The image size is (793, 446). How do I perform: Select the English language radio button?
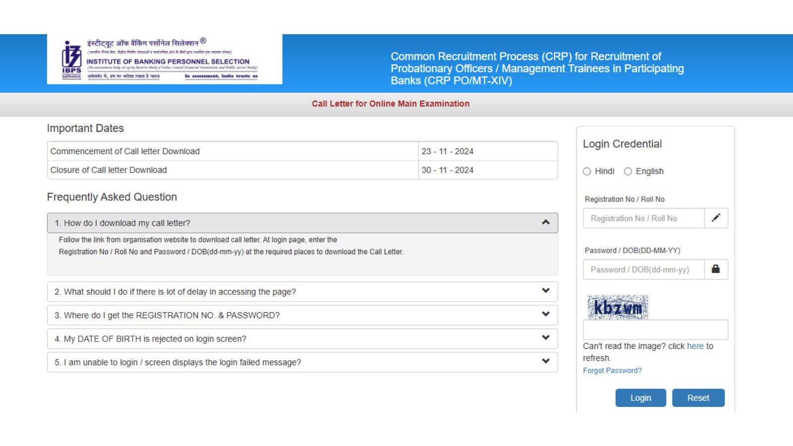tap(627, 171)
